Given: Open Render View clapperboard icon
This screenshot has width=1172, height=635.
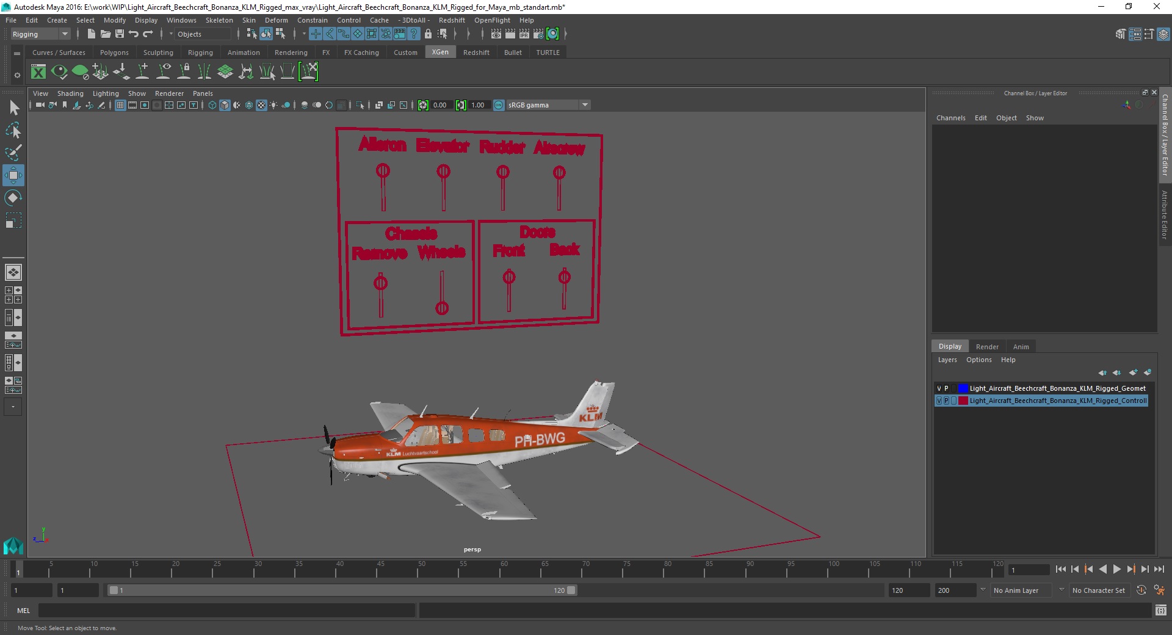Looking at the screenshot, I should [496, 34].
